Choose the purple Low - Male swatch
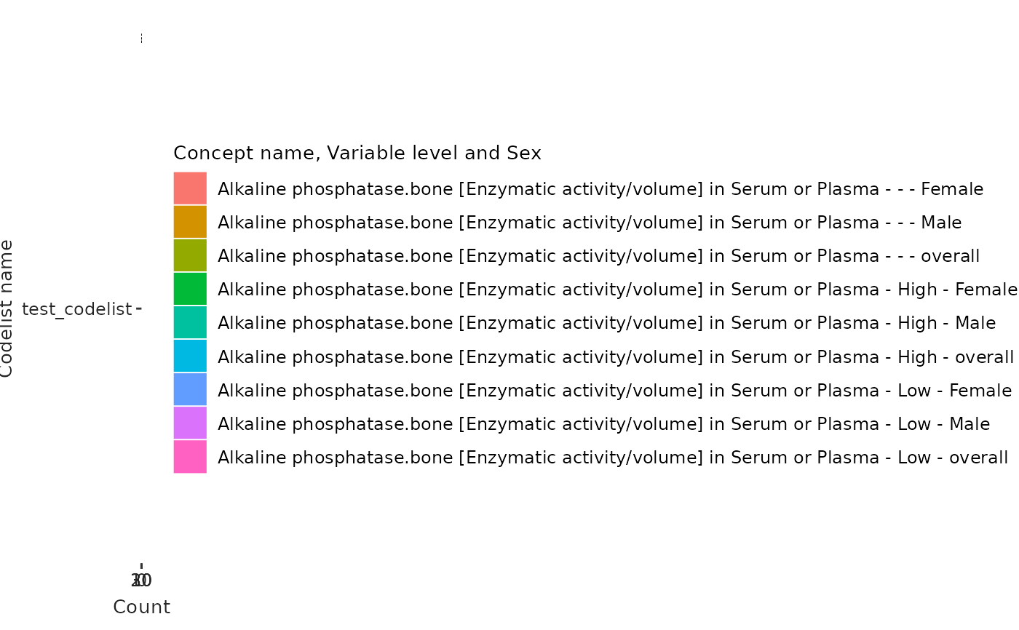This screenshot has width=1019, height=630. point(190,423)
